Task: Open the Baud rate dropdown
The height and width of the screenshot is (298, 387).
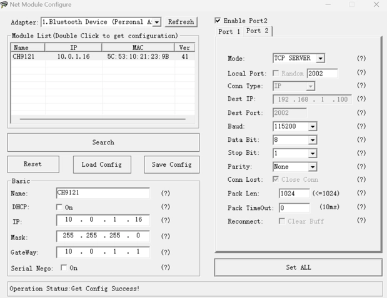Action: [313, 127]
